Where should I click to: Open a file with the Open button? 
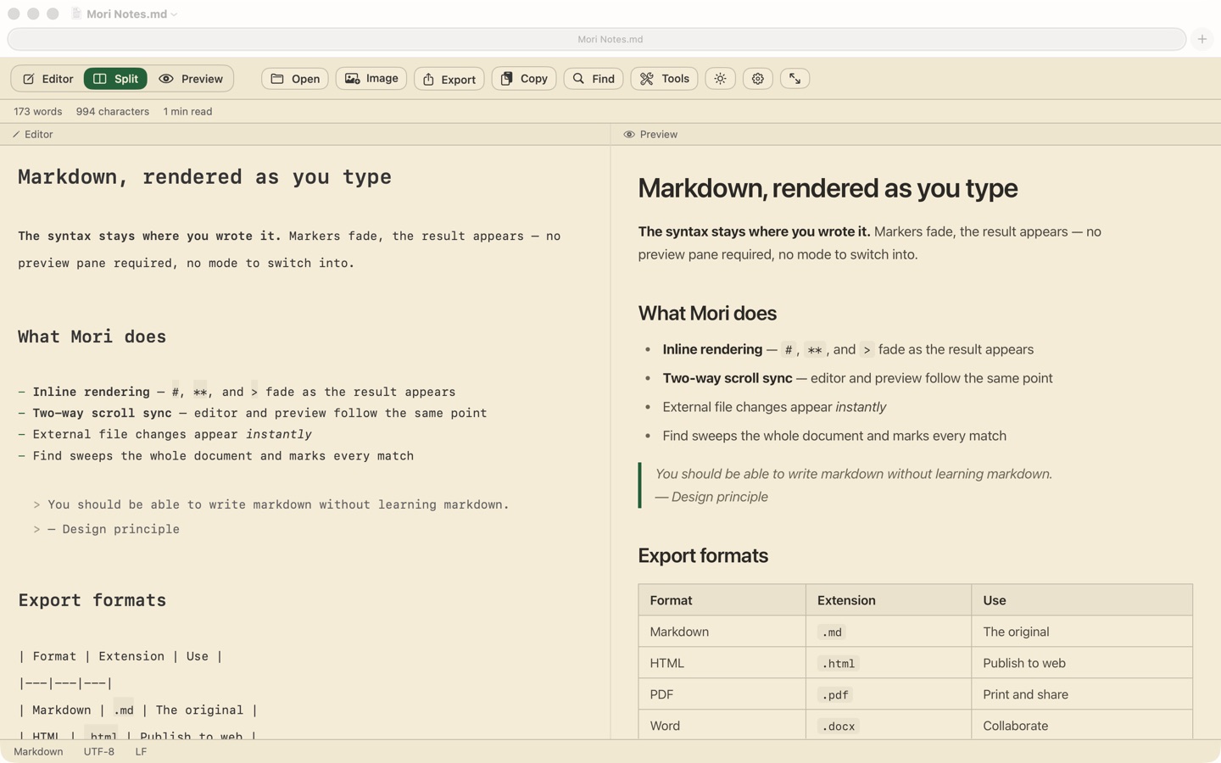[295, 79]
